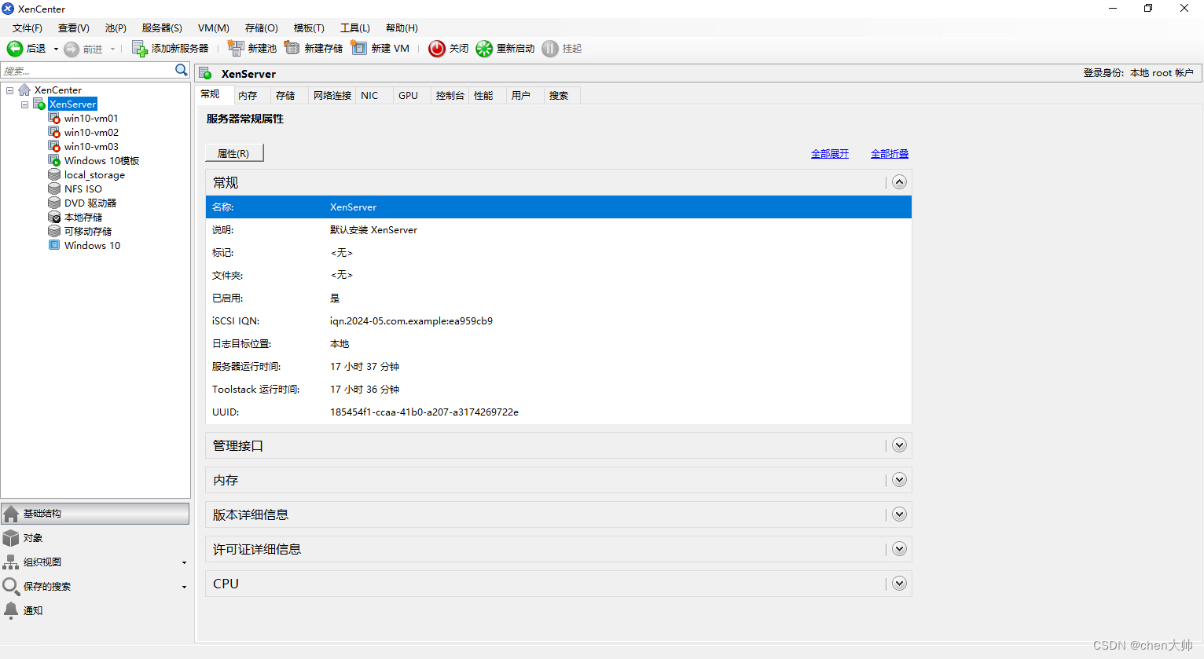
Task: Click the red Shut Down (关闭) icon
Action: pos(437,49)
